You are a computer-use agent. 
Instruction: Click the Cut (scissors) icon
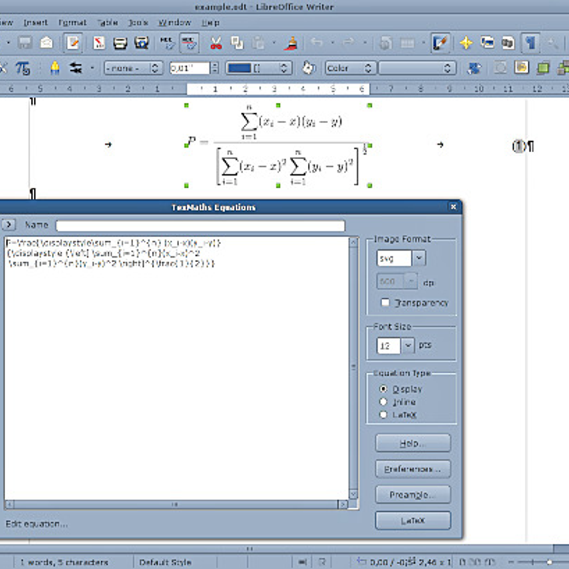[216, 43]
